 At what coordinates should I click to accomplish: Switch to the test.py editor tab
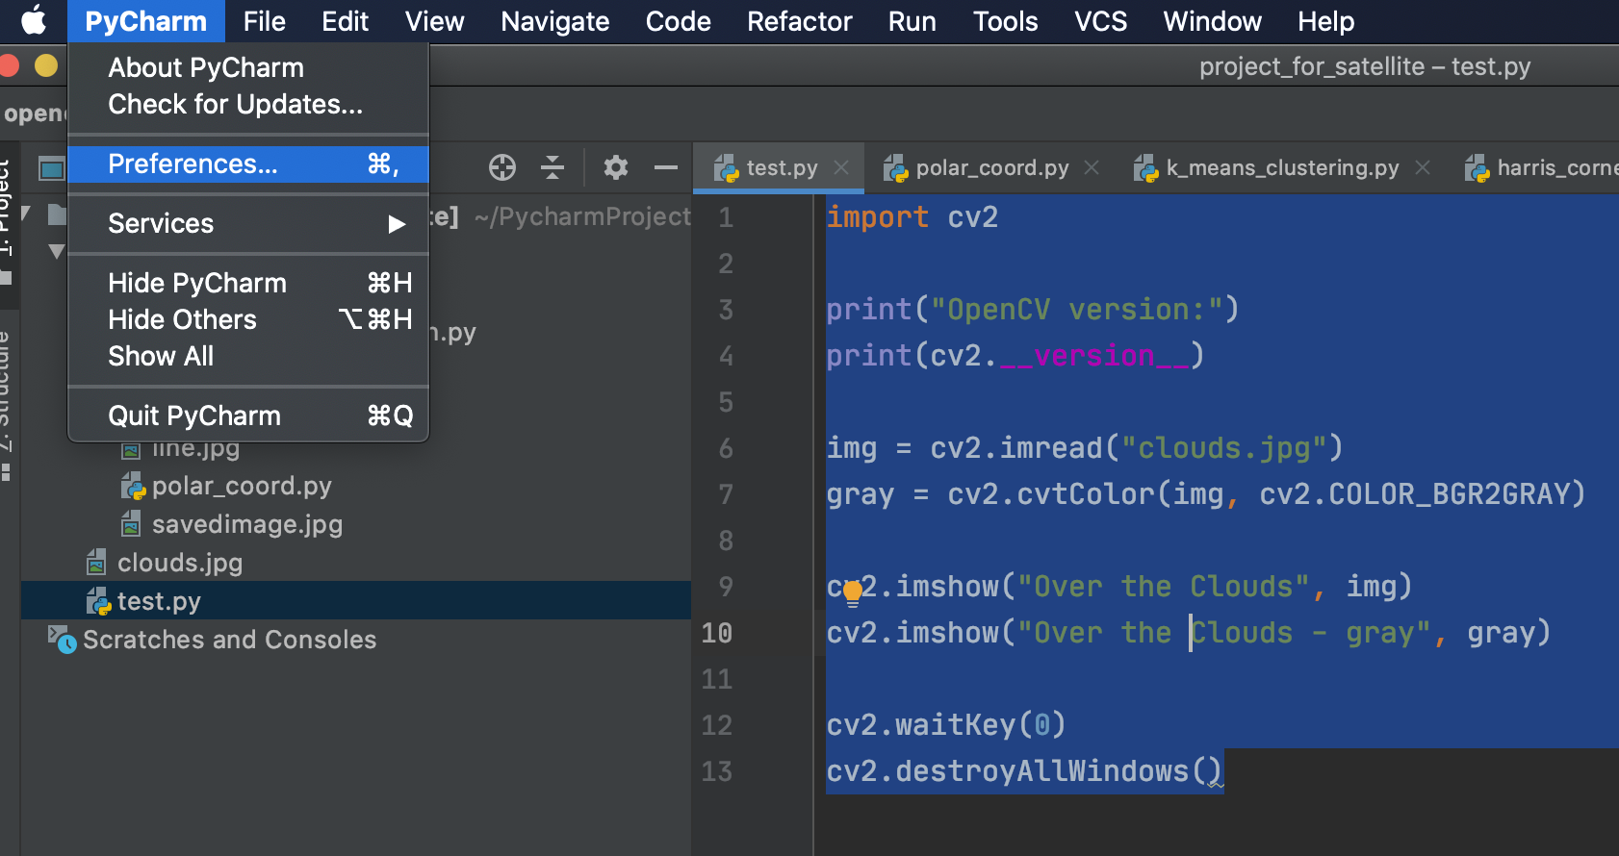[781, 167]
